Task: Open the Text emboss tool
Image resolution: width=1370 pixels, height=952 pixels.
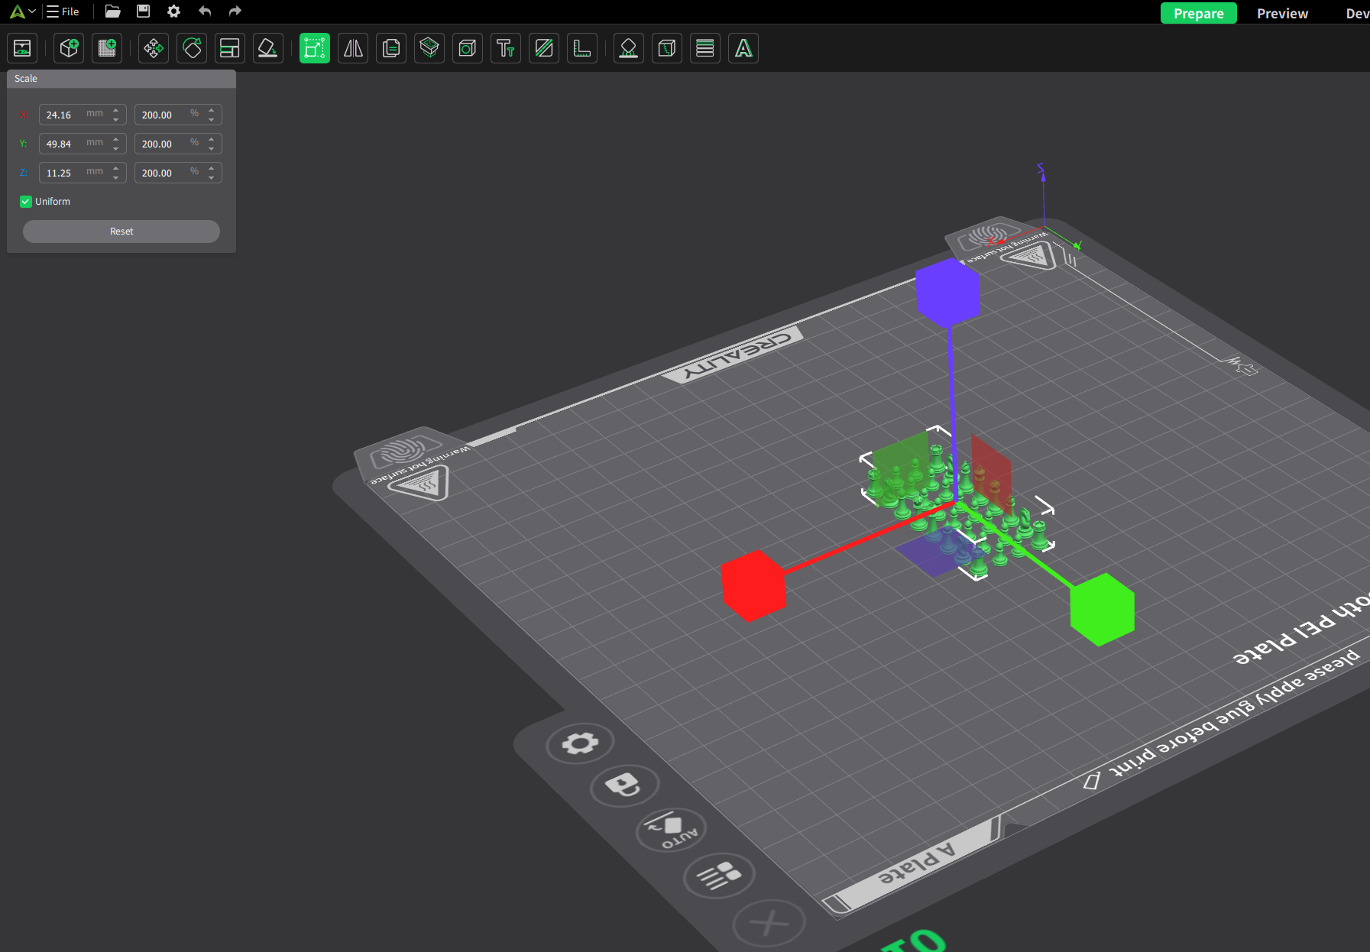Action: tap(506, 49)
